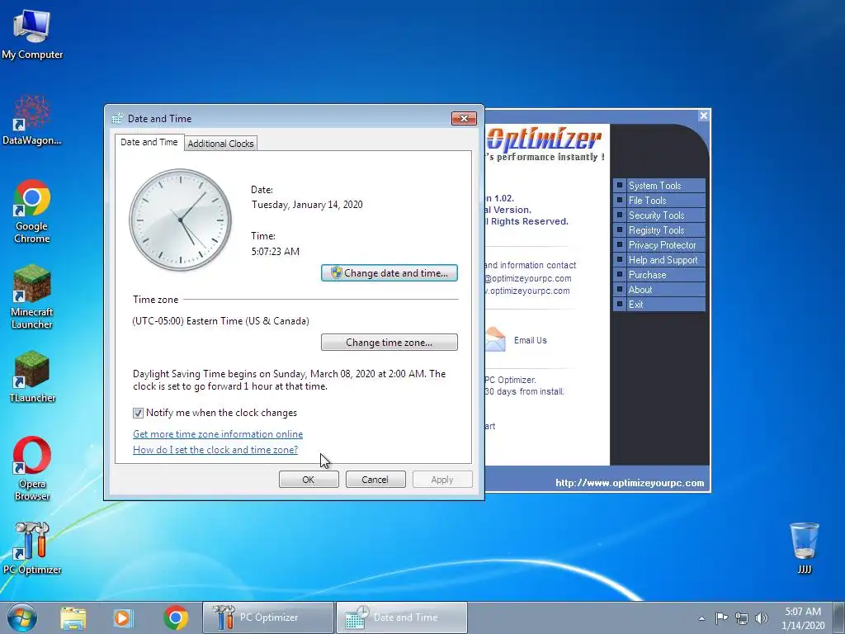The width and height of the screenshot is (845, 634).
Task: Open File Explorer from taskbar
Action: click(x=73, y=617)
